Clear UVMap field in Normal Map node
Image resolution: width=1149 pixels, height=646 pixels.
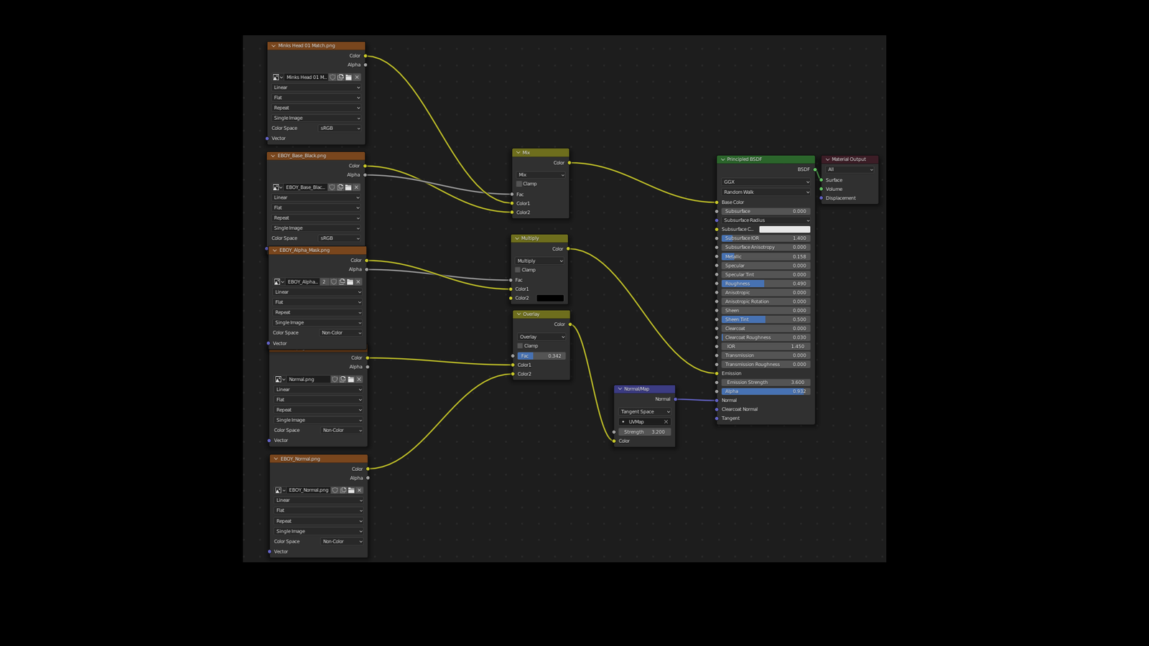[666, 422]
